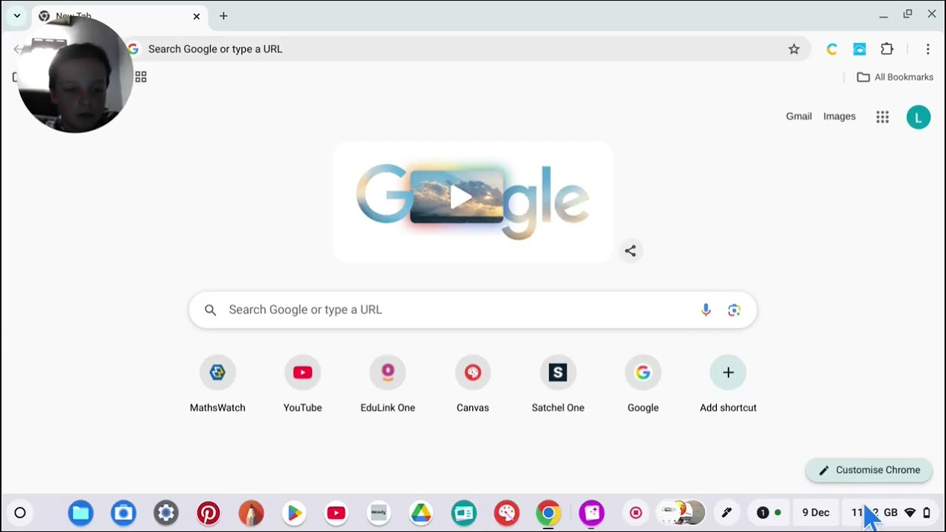
Task: Open the MathsWatch shortcut
Action: tap(217, 385)
